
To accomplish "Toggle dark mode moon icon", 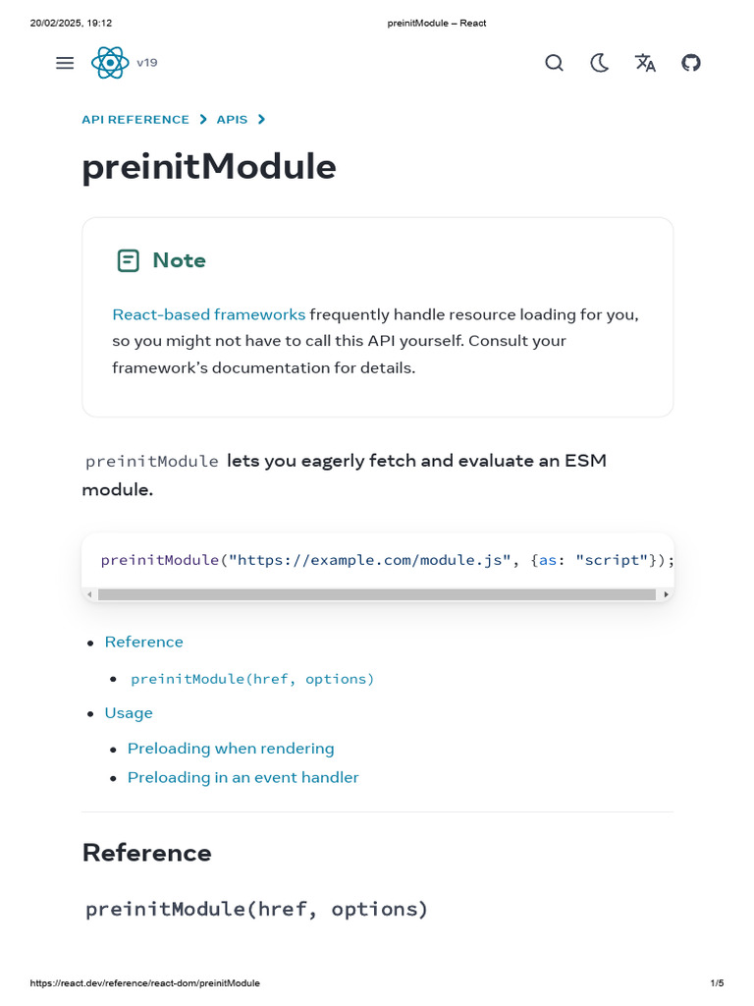I will [x=599, y=63].
